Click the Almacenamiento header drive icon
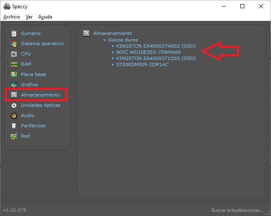271x216 pixels. point(86,33)
